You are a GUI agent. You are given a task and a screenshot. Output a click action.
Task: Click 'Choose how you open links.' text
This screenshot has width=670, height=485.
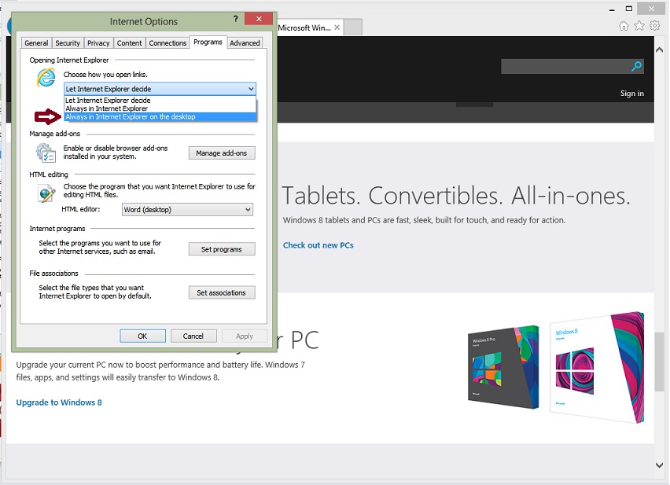(x=105, y=75)
